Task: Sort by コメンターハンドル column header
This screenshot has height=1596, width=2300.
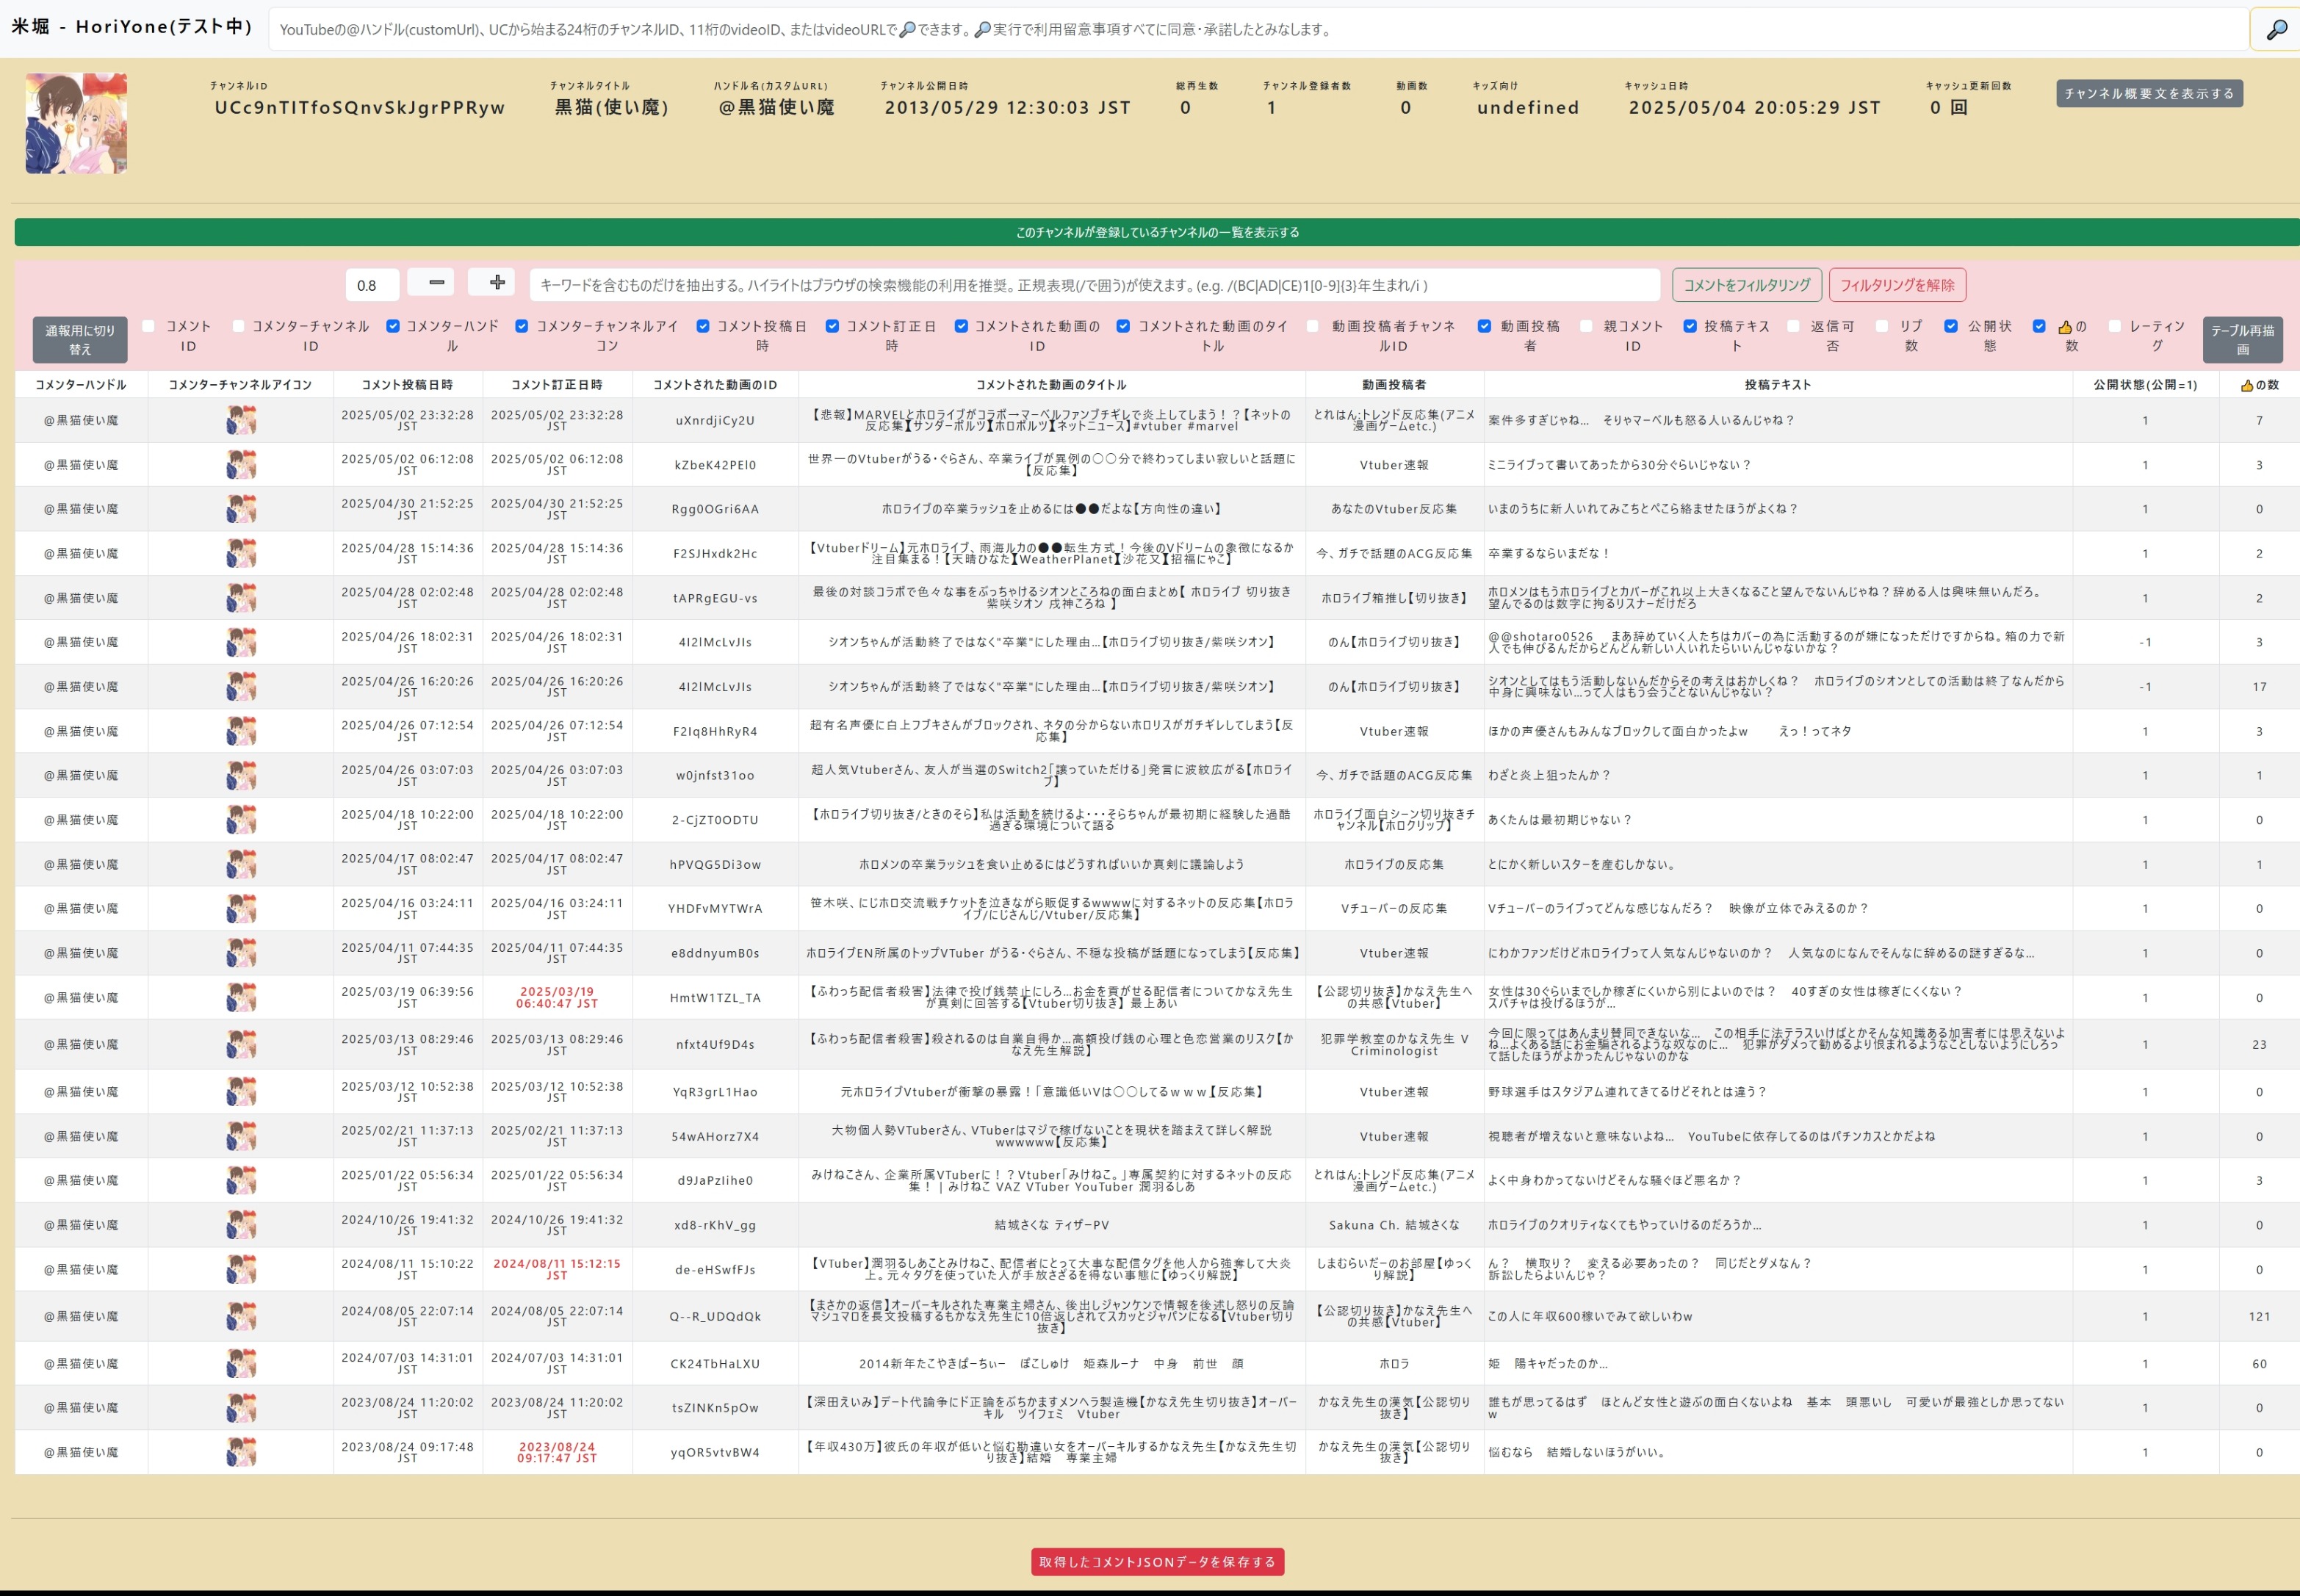Action: tap(81, 385)
